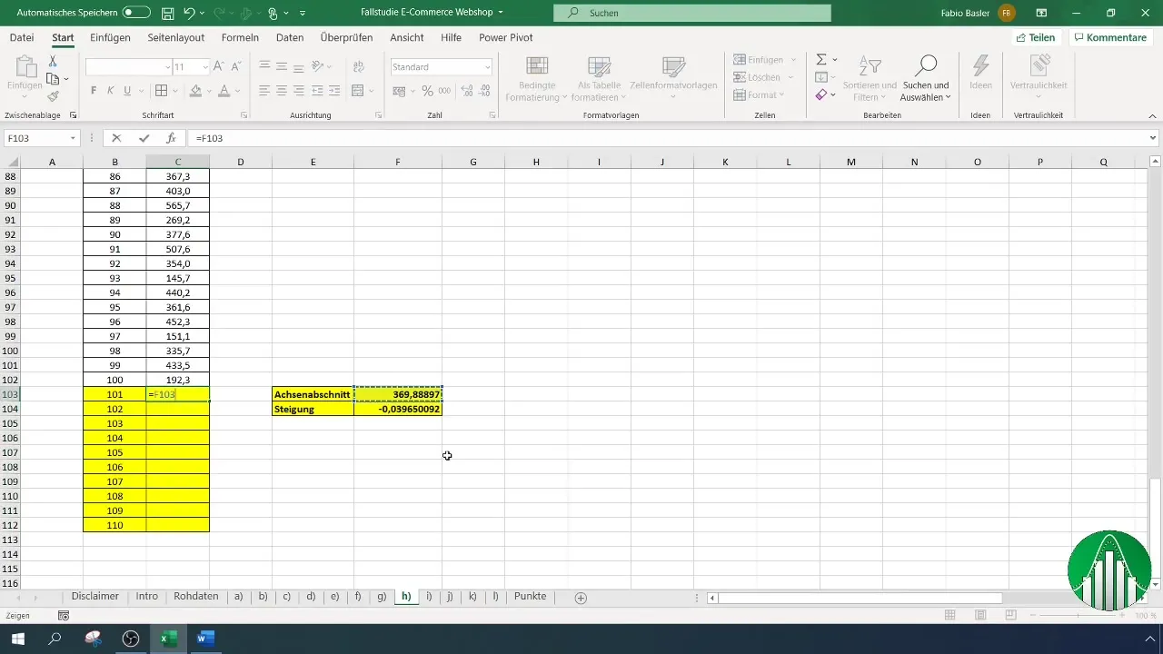Open the font name dropdown
Screen dimensions: 1163x654
168,67
